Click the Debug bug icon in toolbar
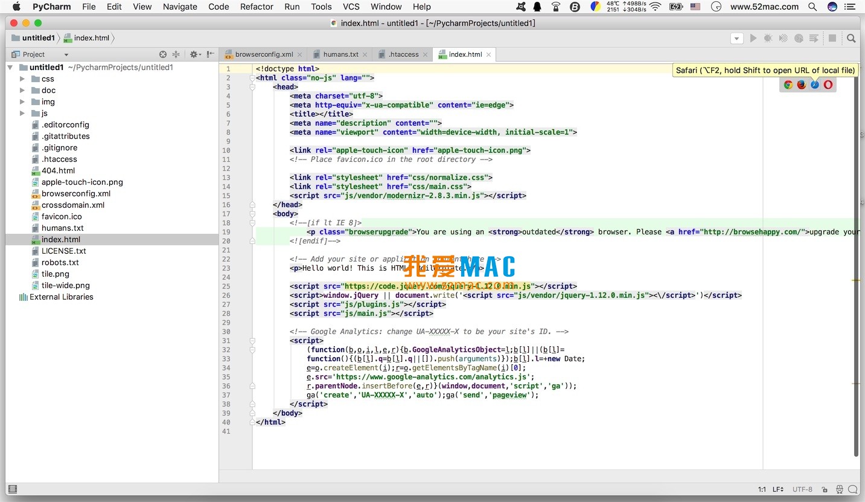865x502 pixels. pyautogui.click(x=768, y=38)
